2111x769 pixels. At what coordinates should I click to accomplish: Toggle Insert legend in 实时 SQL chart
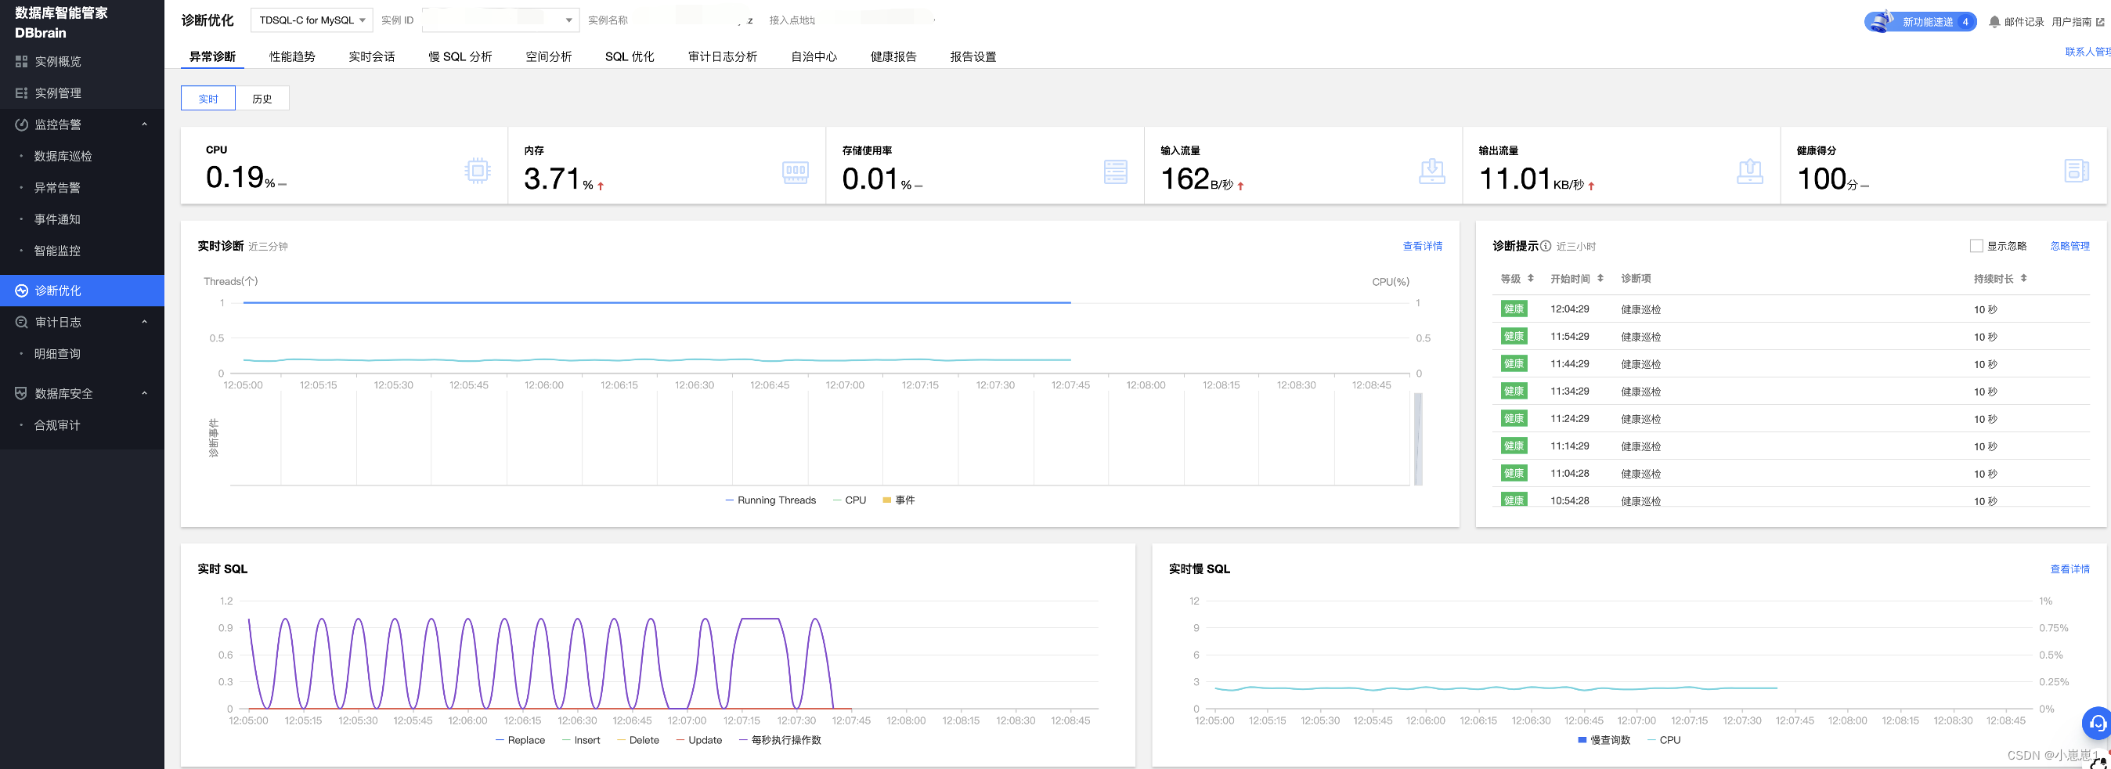click(581, 740)
